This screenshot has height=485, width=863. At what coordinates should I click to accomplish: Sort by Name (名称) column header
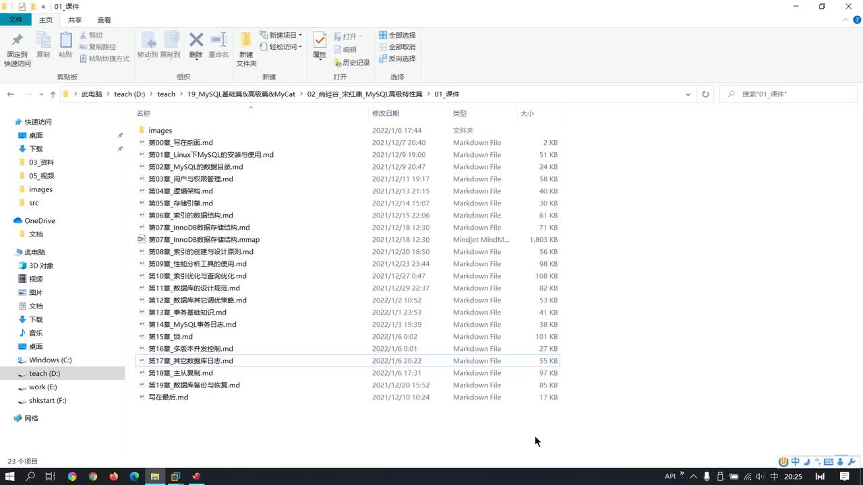tap(143, 113)
